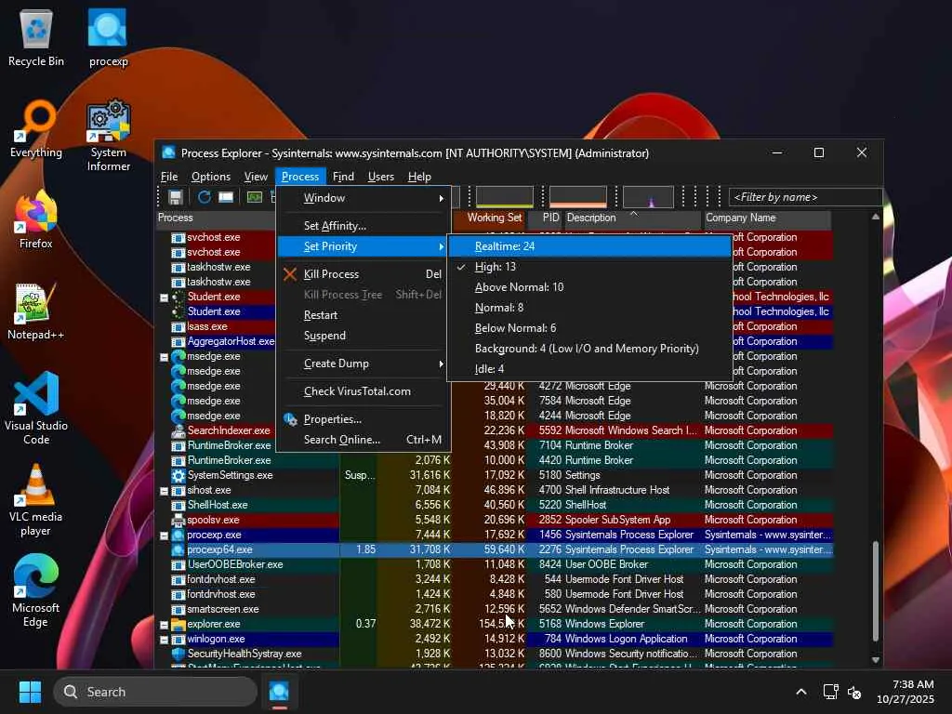Open the View menu
Image resolution: width=952 pixels, height=714 pixels.
coord(256,177)
